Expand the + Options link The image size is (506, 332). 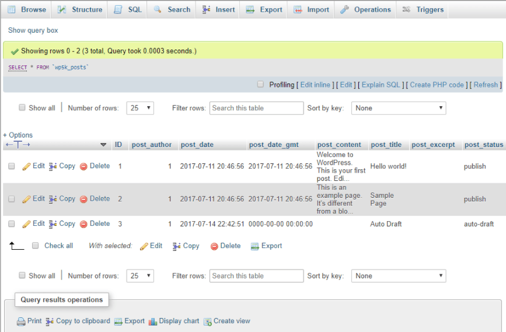tap(18, 135)
